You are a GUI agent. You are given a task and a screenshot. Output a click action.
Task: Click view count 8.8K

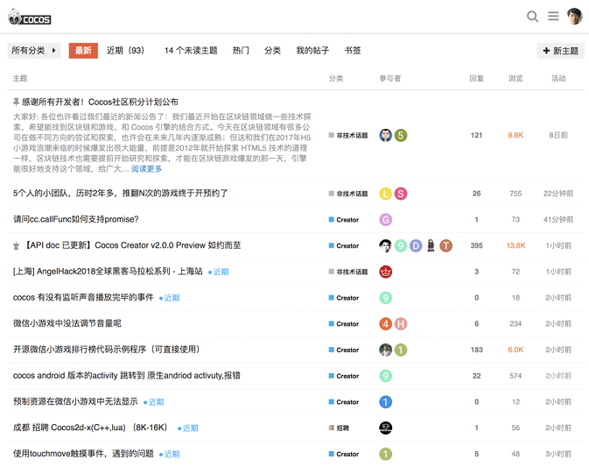pyautogui.click(x=515, y=135)
